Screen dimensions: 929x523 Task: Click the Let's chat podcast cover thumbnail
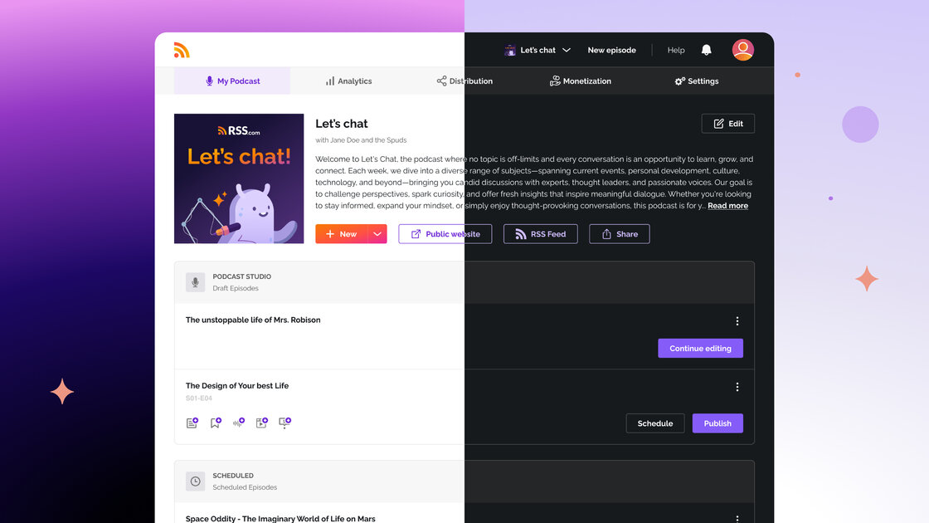pos(239,178)
